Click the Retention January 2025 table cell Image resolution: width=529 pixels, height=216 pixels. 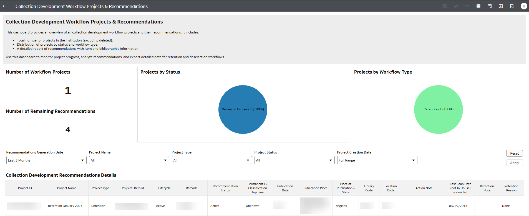(x=65, y=206)
